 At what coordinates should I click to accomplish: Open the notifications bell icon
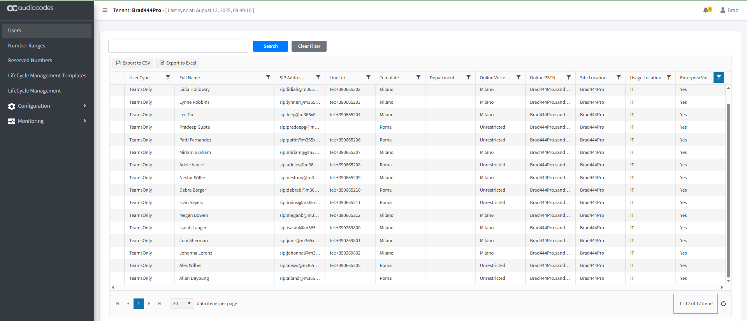(706, 10)
